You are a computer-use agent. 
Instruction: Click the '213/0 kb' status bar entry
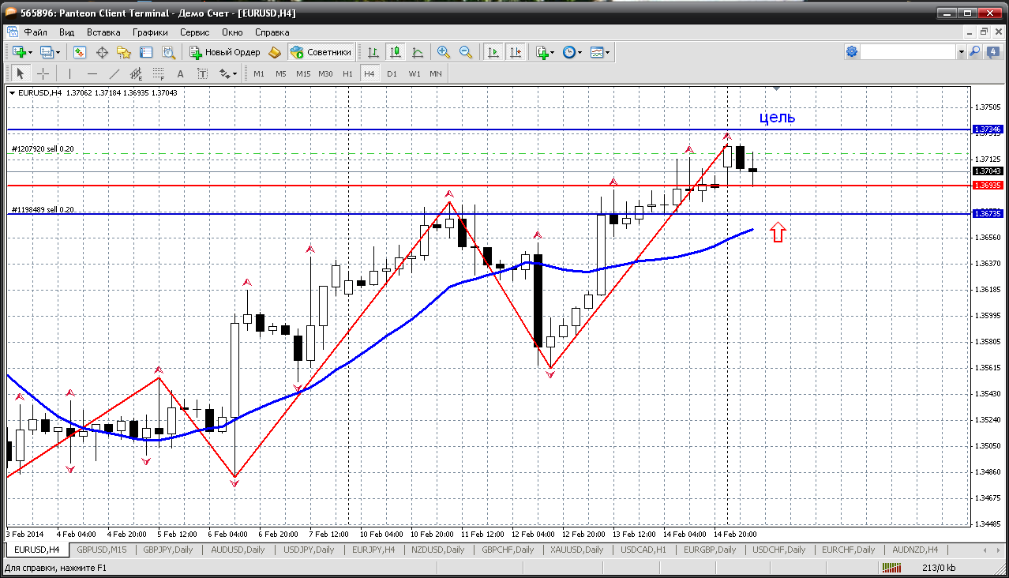(938, 567)
